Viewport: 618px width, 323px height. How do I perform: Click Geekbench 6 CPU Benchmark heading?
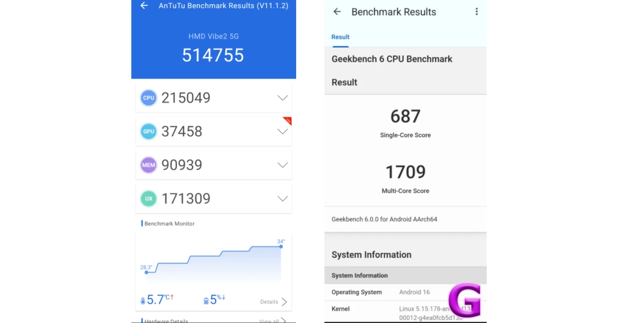click(x=392, y=59)
